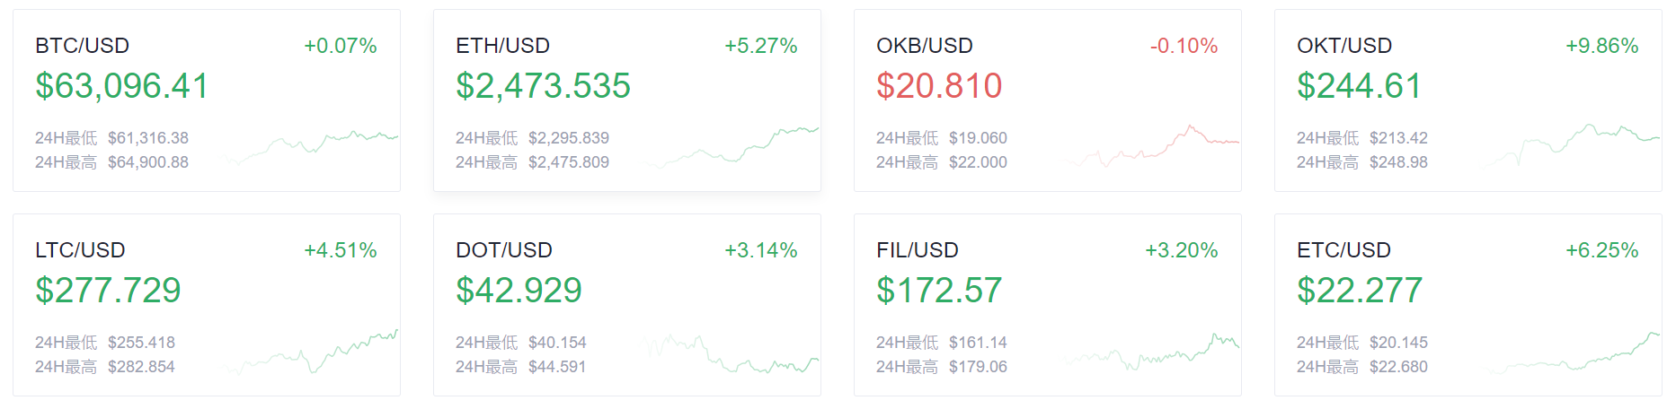The image size is (1676, 409).
Task: Click the OKT/USD +9.86% change
Action: click(1601, 46)
